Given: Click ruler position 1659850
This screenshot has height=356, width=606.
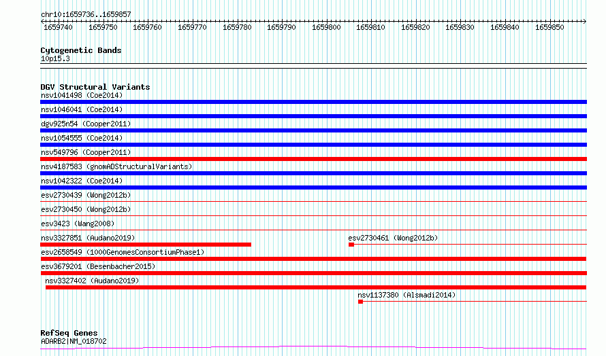Looking at the screenshot, I should click(x=549, y=27).
